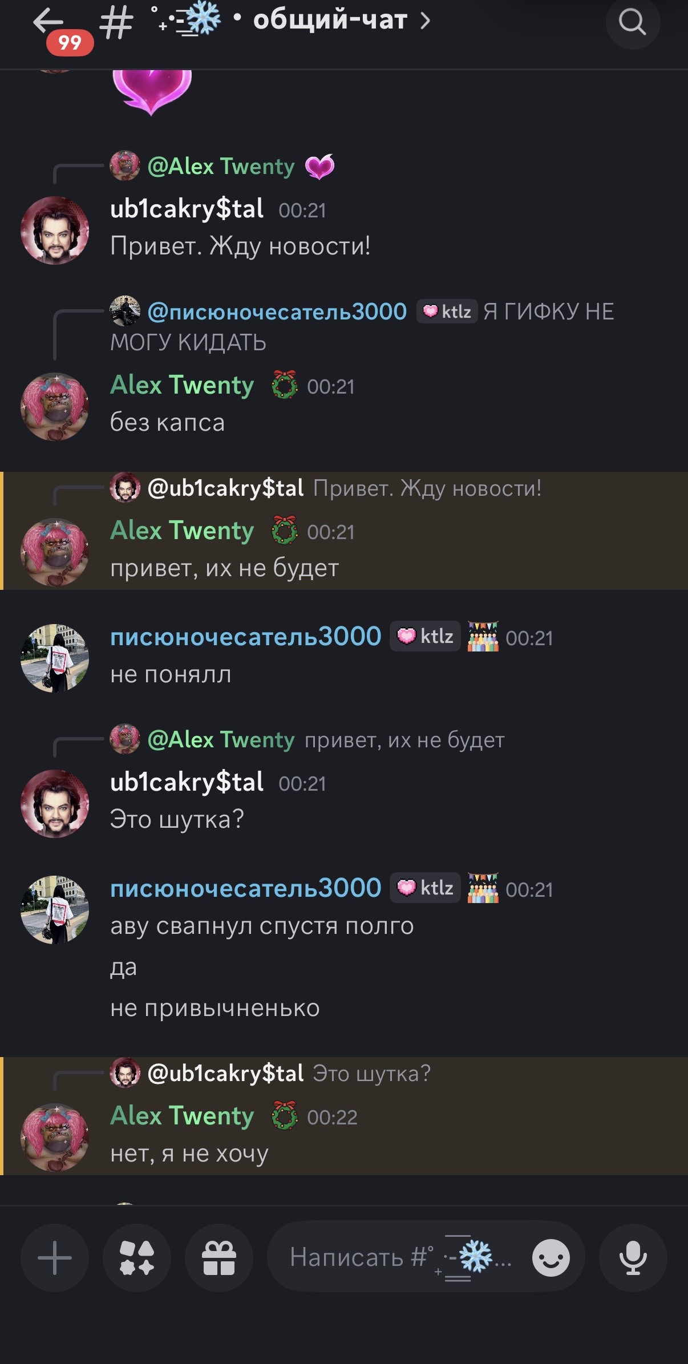Tap the pink heart emoji in first reply
Screen dimensions: 688x1364
pyautogui.click(x=319, y=167)
